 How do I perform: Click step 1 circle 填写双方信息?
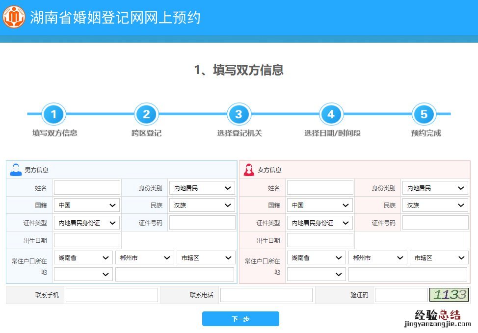click(54, 115)
